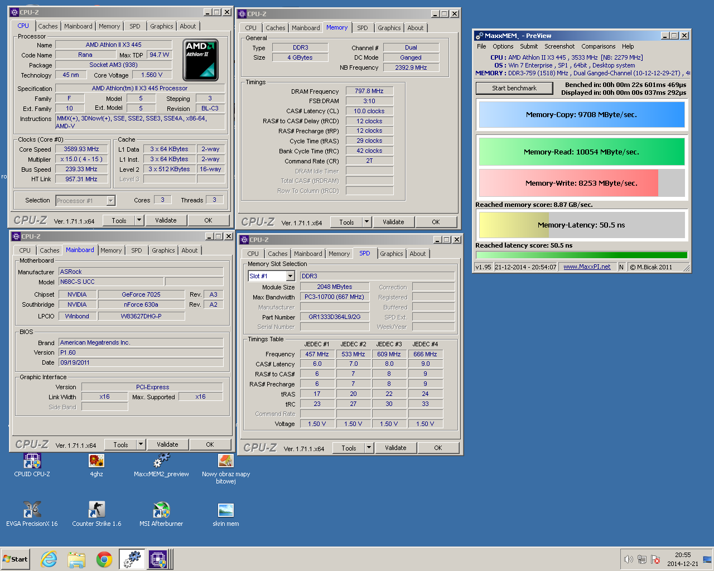Click Memory-Write 8253 MByte/sec bar
This screenshot has width=714, height=571.
tap(581, 183)
